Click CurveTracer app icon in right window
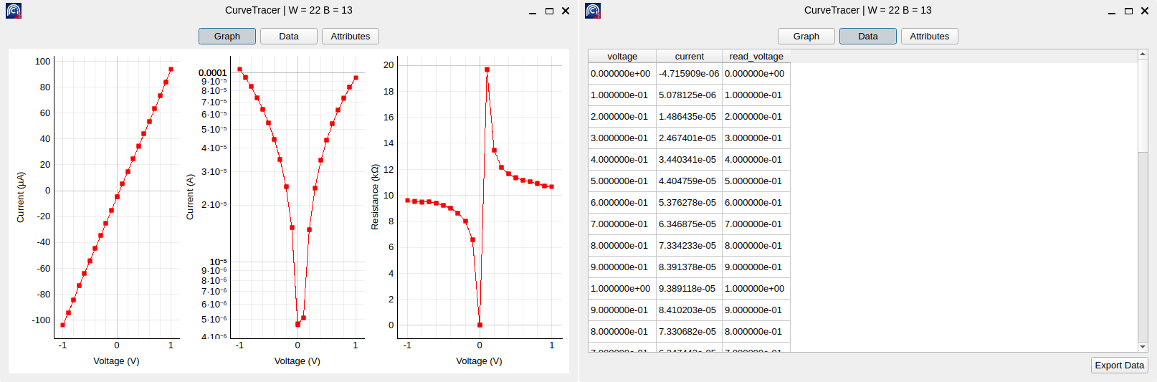Image resolution: width=1157 pixels, height=382 pixels. click(593, 11)
